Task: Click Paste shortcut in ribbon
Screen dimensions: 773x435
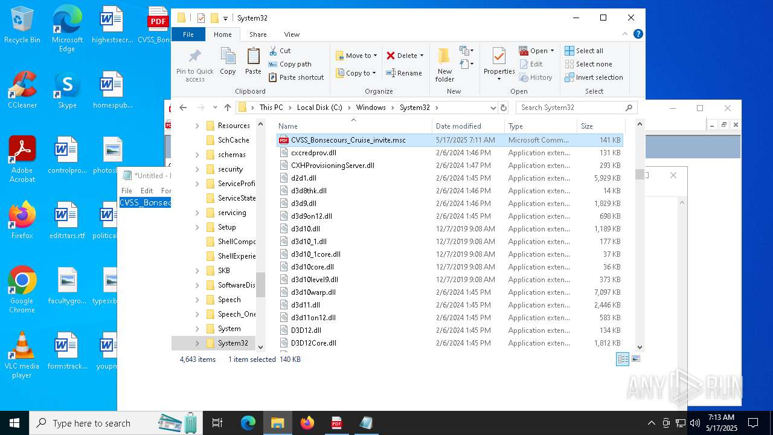Action: tap(296, 77)
